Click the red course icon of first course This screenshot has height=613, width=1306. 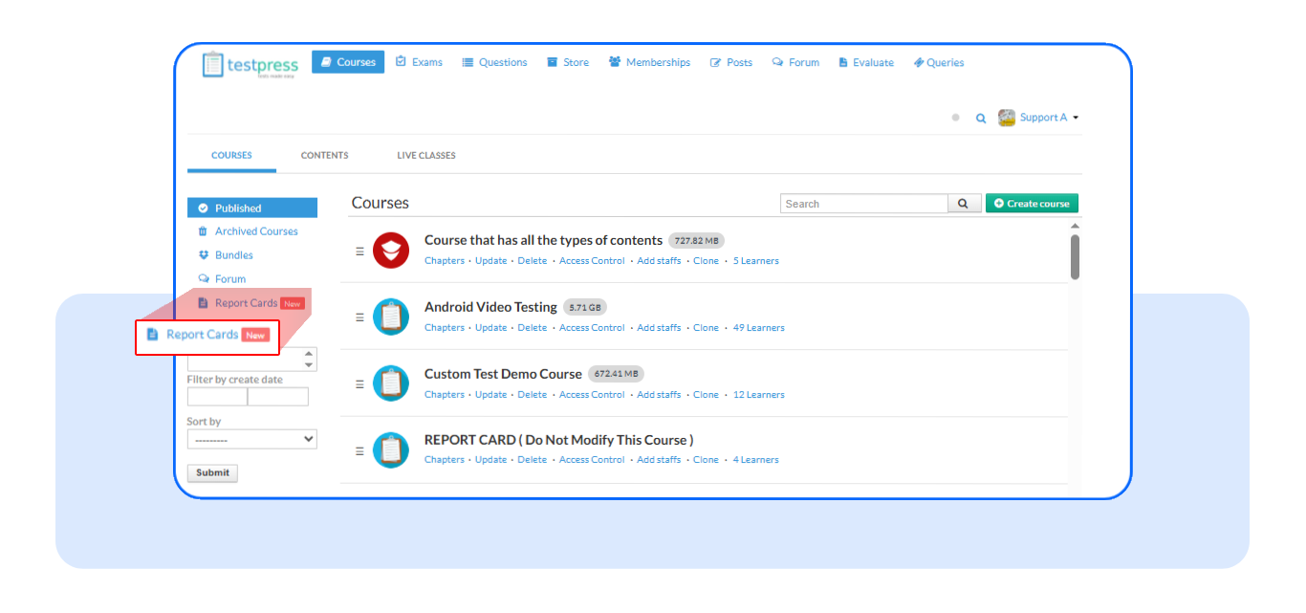coord(391,251)
